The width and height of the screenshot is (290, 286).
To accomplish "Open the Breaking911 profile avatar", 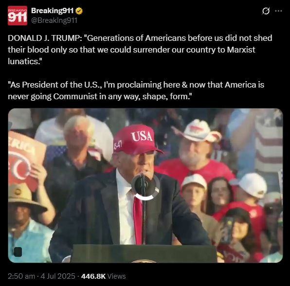I will (x=18, y=16).
